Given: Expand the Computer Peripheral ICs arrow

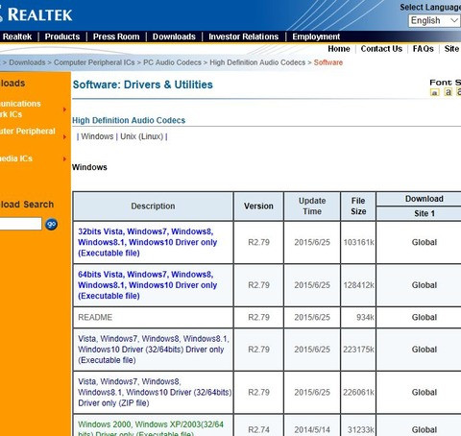Looking at the screenshot, I should [x=64, y=137].
